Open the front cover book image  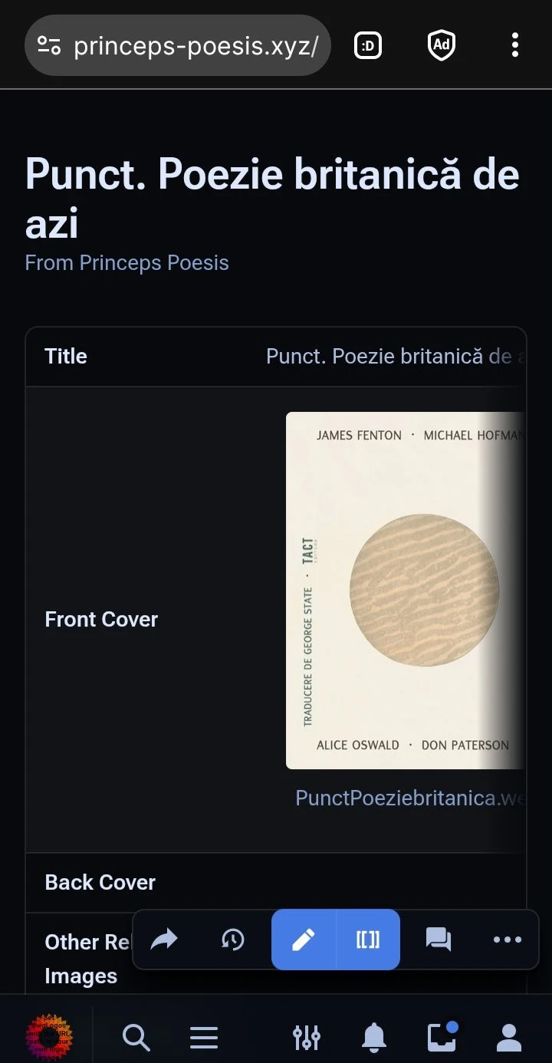click(x=405, y=591)
